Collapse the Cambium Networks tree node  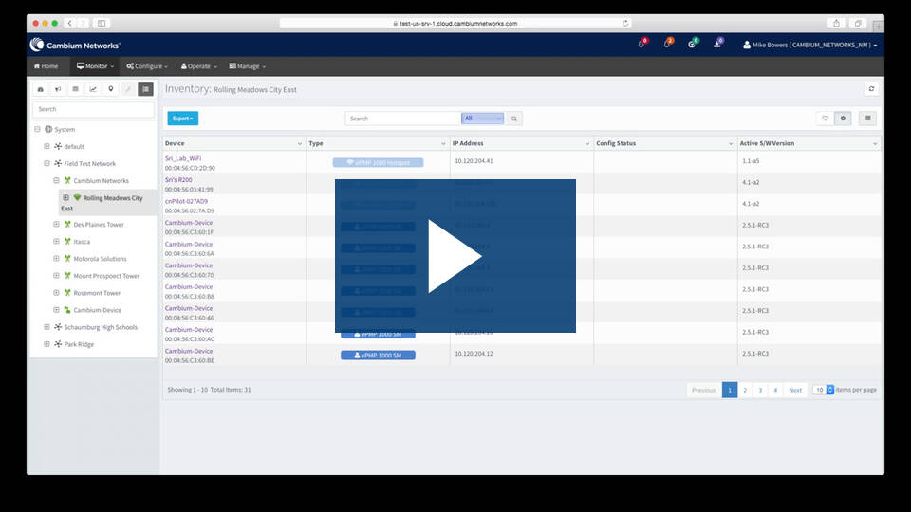click(x=56, y=180)
